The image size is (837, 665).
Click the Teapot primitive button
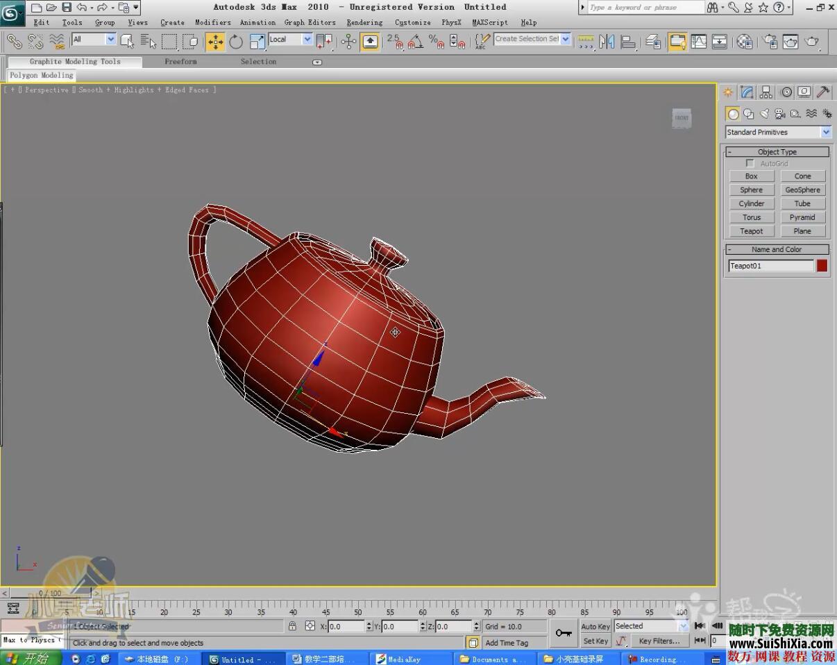pyautogui.click(x=751, y=231)
